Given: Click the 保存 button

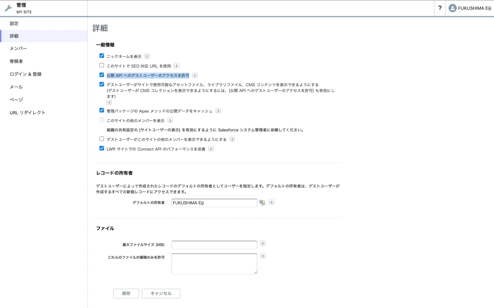Looking at the screenshot, I should (126, 293).
